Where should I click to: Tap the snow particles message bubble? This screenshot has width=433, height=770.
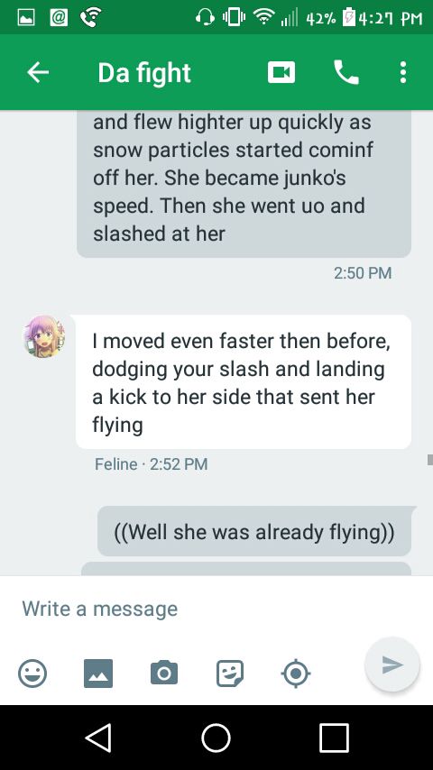coord(244,184)
